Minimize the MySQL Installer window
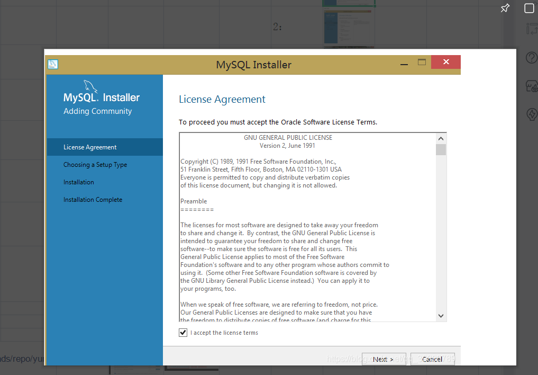This screenshot has width=538, height=375. (404, 64)
